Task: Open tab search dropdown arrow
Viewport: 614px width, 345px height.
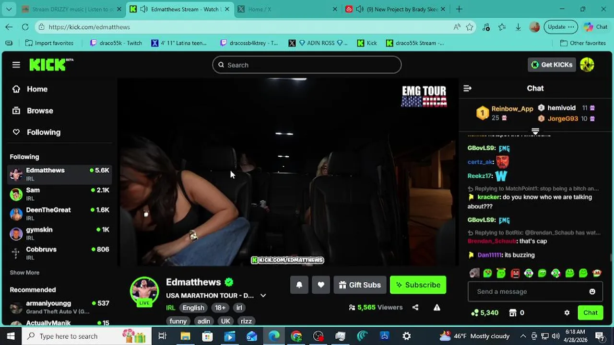Action: 9,9
